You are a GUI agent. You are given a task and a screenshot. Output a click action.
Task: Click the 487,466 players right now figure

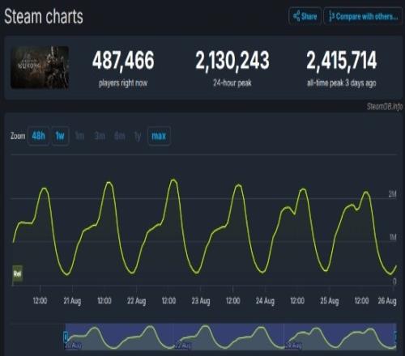pyautogui.click(x=123, y=60)
